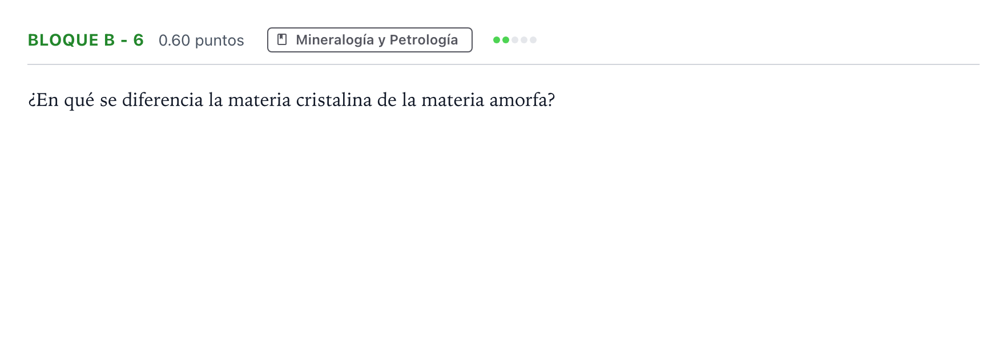1007x350 pixels.
Task: Click the word "diferencia" in the question
Action: pos(163,100)
